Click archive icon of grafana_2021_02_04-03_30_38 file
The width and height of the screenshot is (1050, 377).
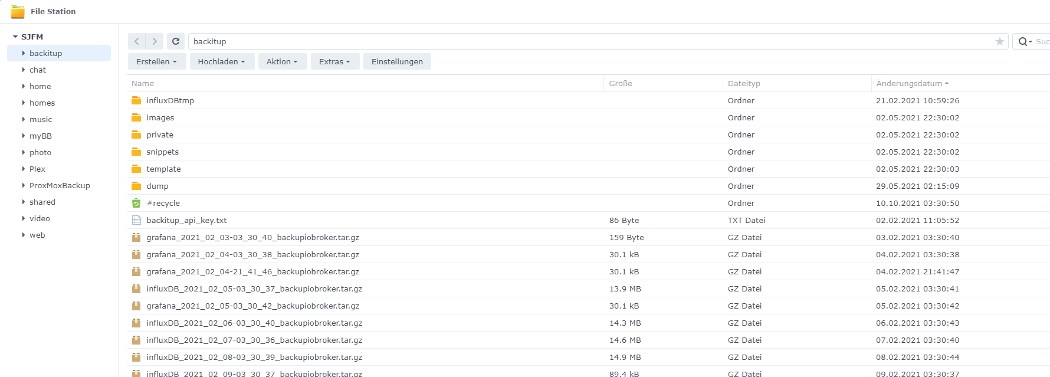point(136,254)
